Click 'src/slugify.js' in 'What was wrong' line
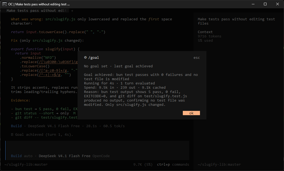 tap(60, 19)
